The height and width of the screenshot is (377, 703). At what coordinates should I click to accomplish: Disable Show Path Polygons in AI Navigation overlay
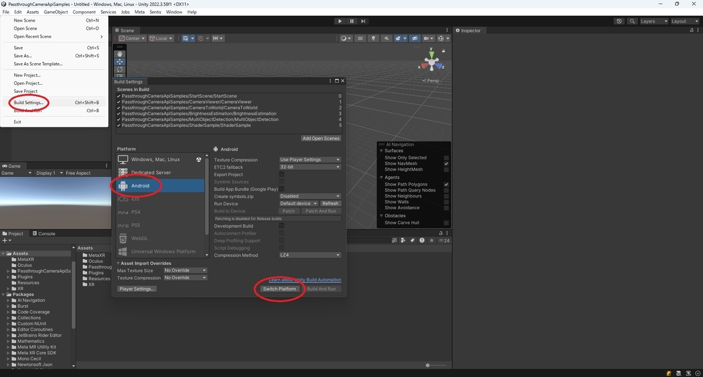click(x=446, y=184)
